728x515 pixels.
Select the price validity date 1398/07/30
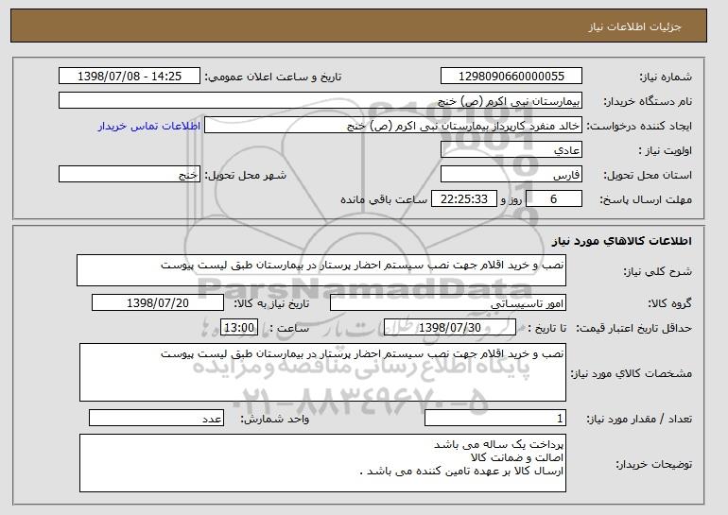[x=450, y=328]
